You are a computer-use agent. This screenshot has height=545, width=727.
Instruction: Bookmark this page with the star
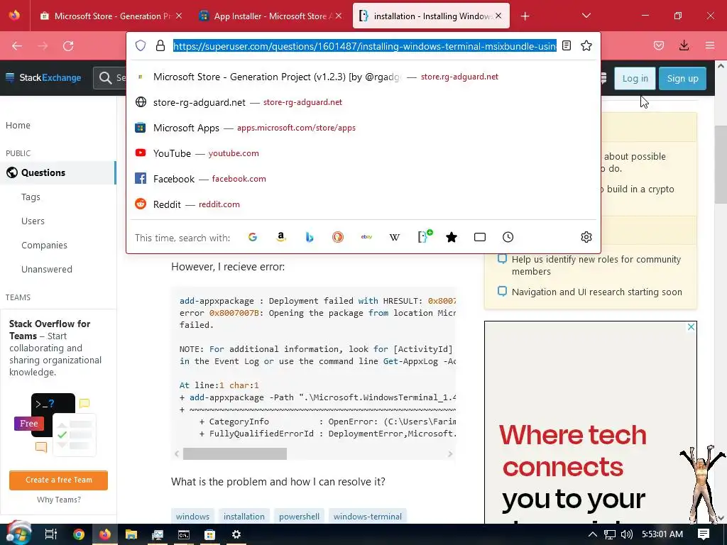pyautogui.click(x=586, y=45)
